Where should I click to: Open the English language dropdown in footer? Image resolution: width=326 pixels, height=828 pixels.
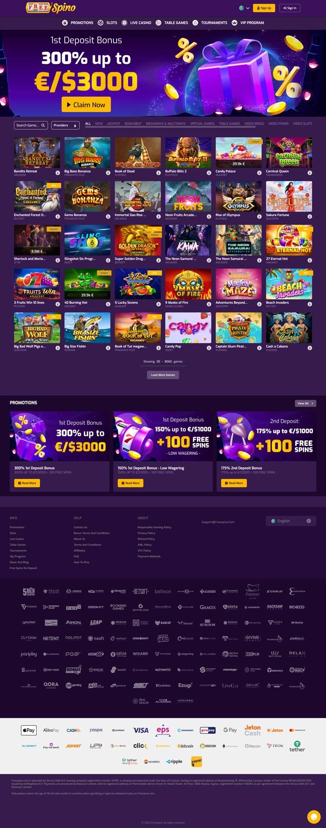tap(290, 521)
